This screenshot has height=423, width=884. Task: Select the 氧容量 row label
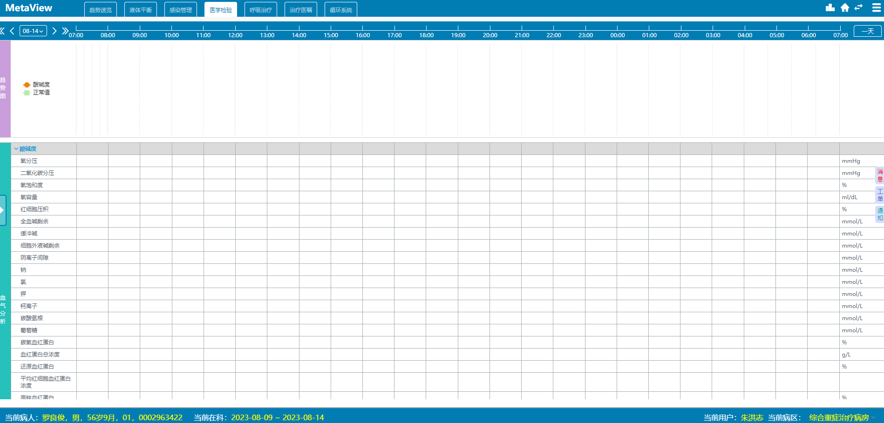pos(29,197)
